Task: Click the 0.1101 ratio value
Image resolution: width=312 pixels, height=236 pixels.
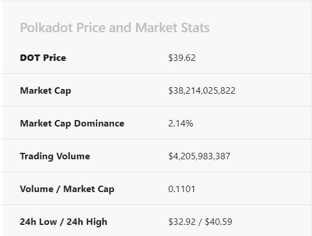Action: click(182, 189)
